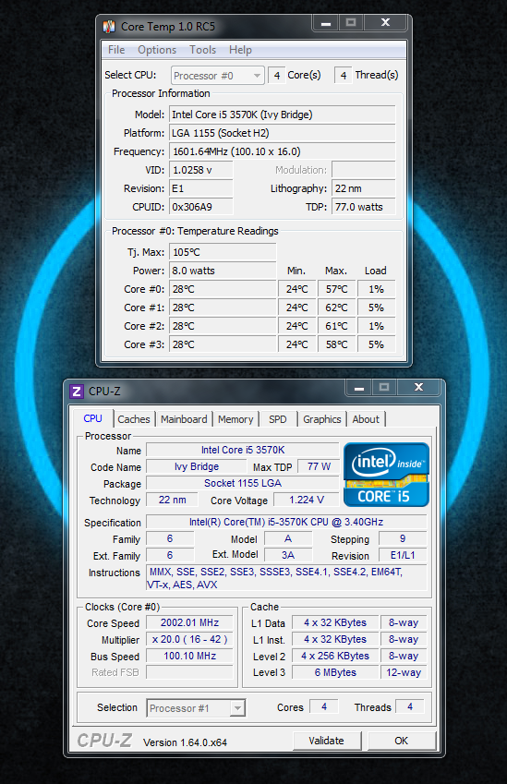Open the Tools menu in Core Temp
The height and width of the screenshot is (784, 507).
pos(202,50)
